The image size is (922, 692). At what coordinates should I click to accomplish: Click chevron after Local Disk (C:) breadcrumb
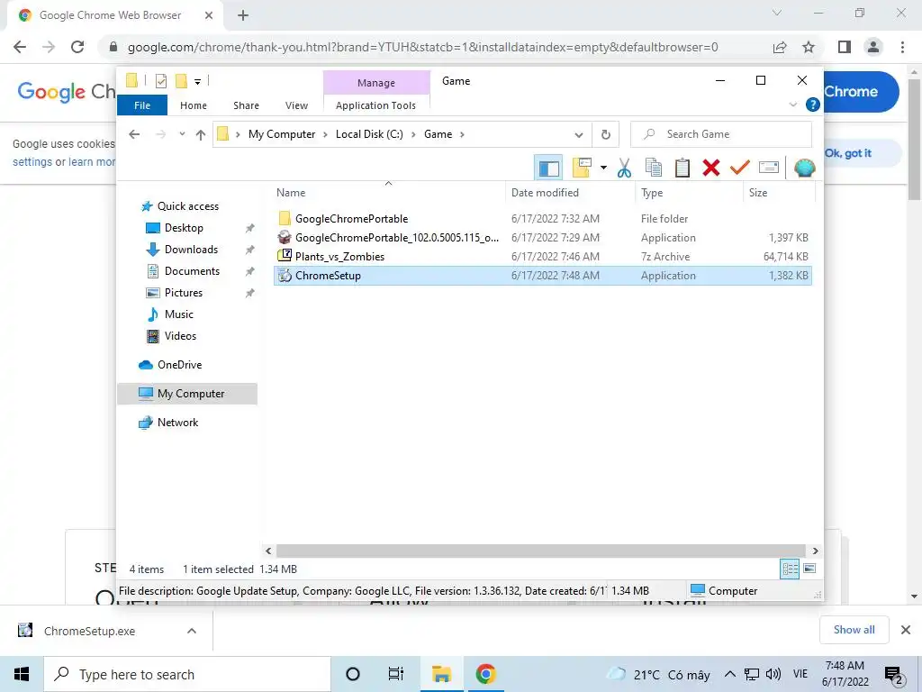point(413,135)
